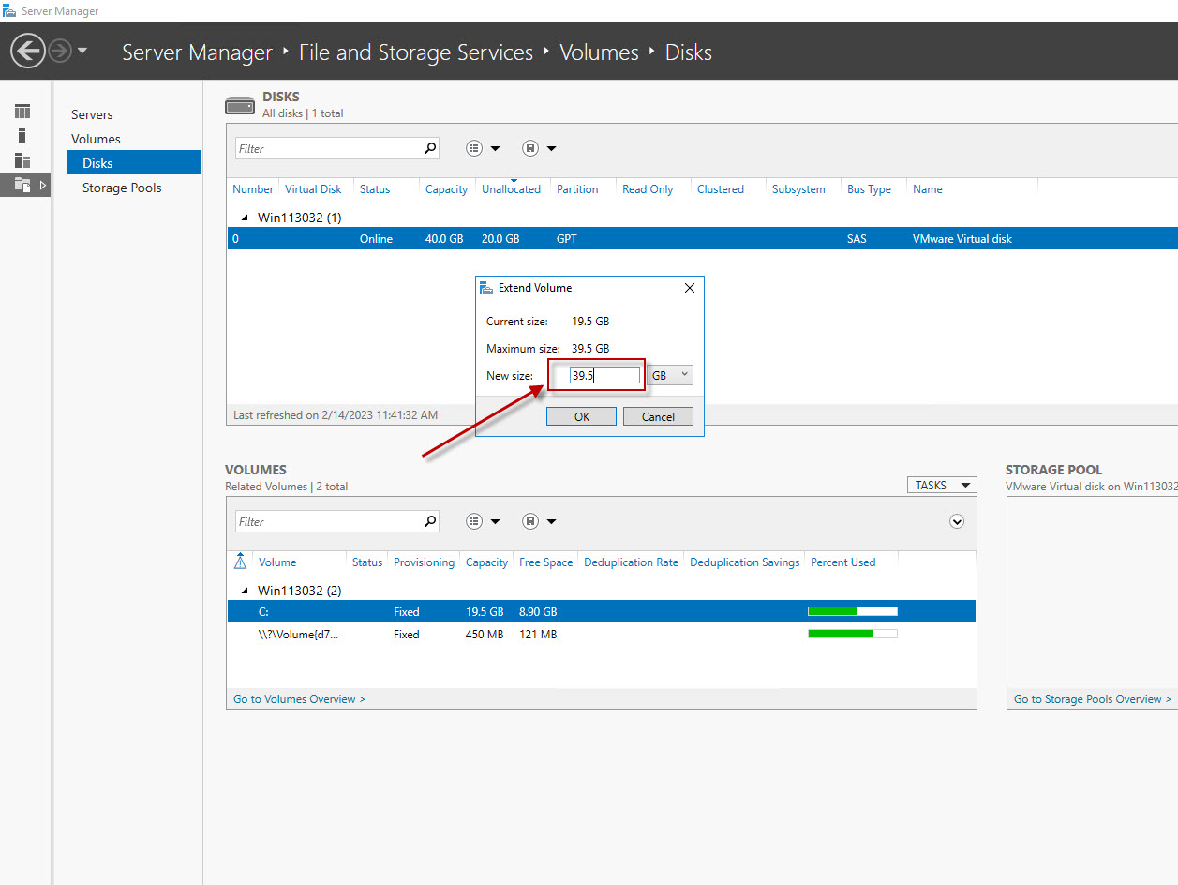Image resolution: width=1178 pixels, height=885 pixels.
Task: Close the Extend Volume dialog
Action: (690, 288)
